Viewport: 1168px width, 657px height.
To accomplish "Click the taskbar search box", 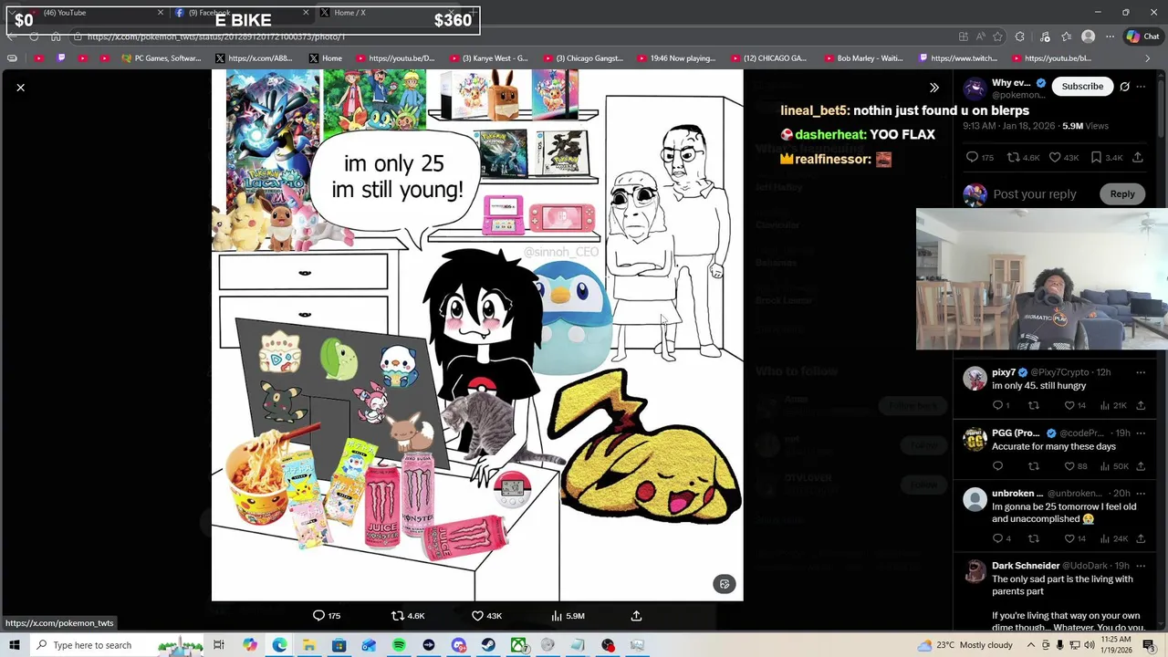I will click(119, 645).
